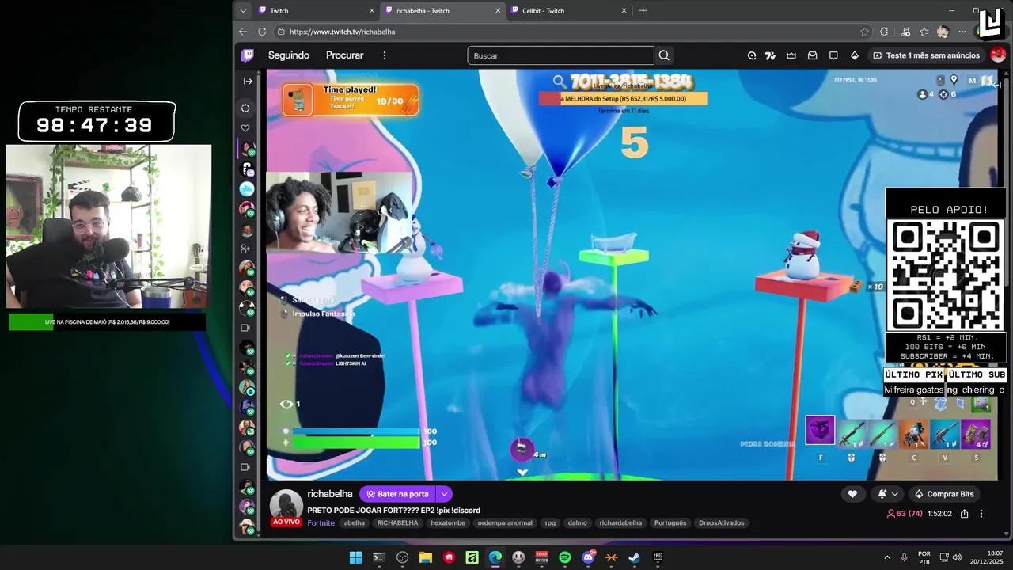Open the Fortnite category link
This screenshot has width=1013, height=570.
321,523
